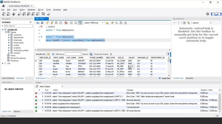Expand the sys schema node
Screen dimensions: 222x124
pyautogui.click(x=3, y=63)
